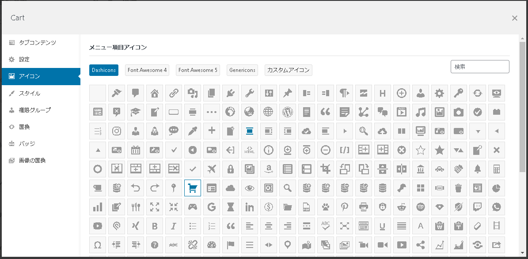This screenshot has width=528, height=259.
Task: Pick the camera icon
Action: [458, 112]
